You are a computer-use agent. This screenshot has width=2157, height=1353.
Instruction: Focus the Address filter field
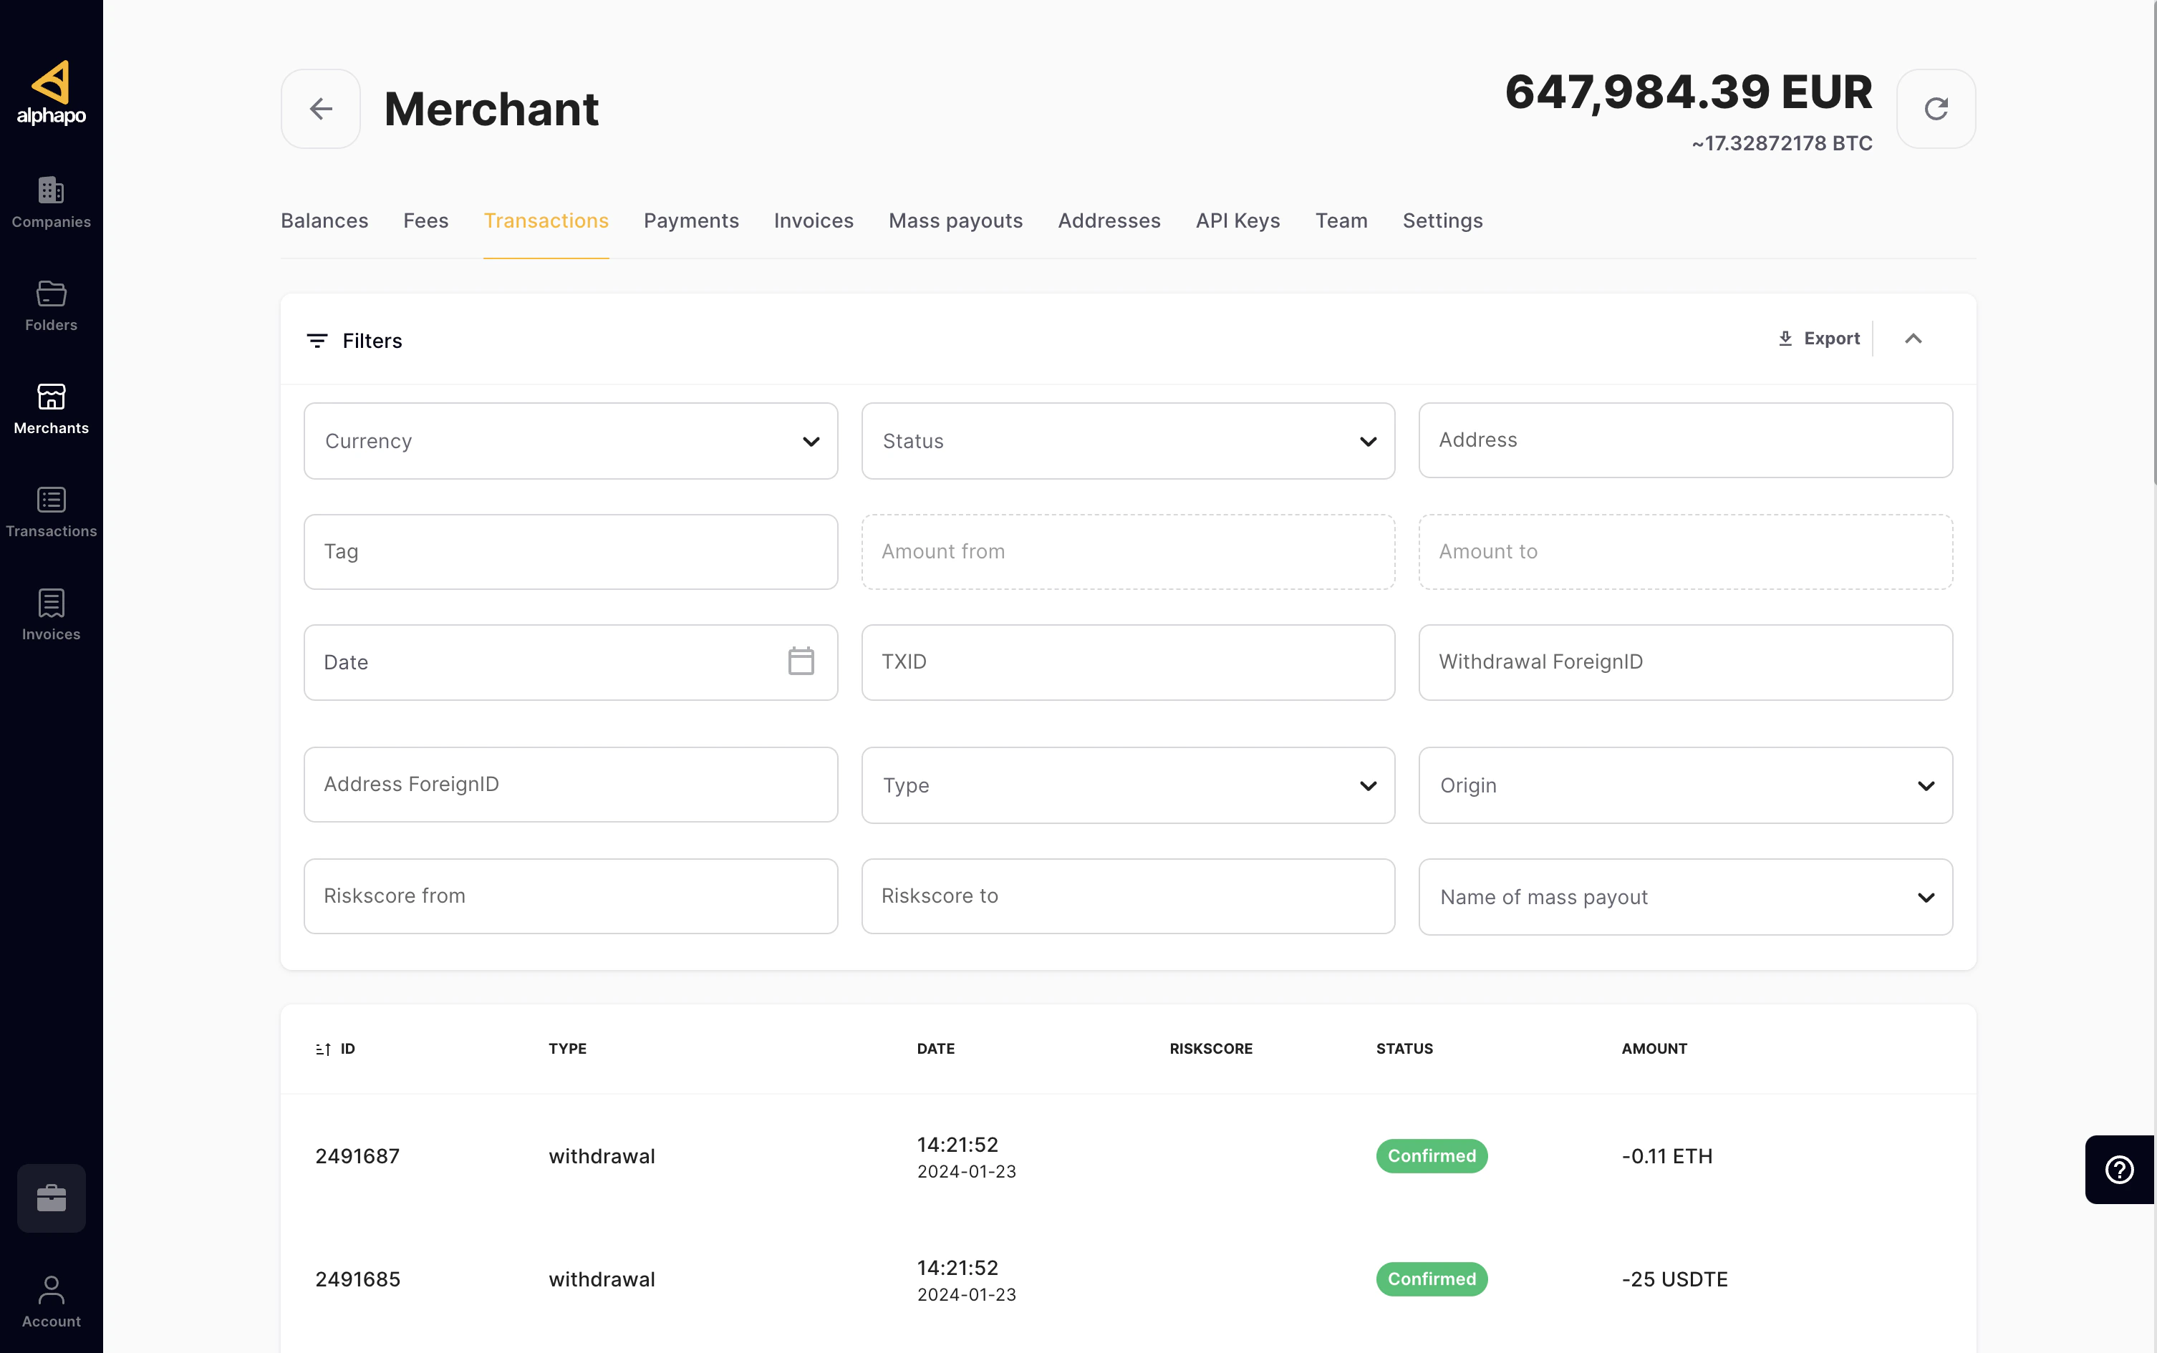1685,440
